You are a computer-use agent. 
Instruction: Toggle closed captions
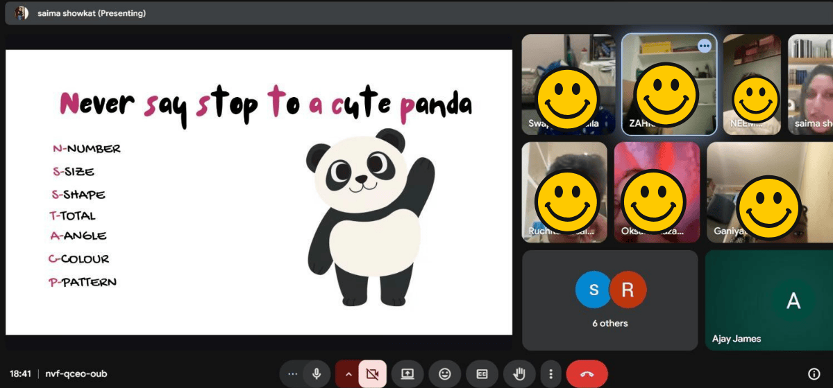482,374
